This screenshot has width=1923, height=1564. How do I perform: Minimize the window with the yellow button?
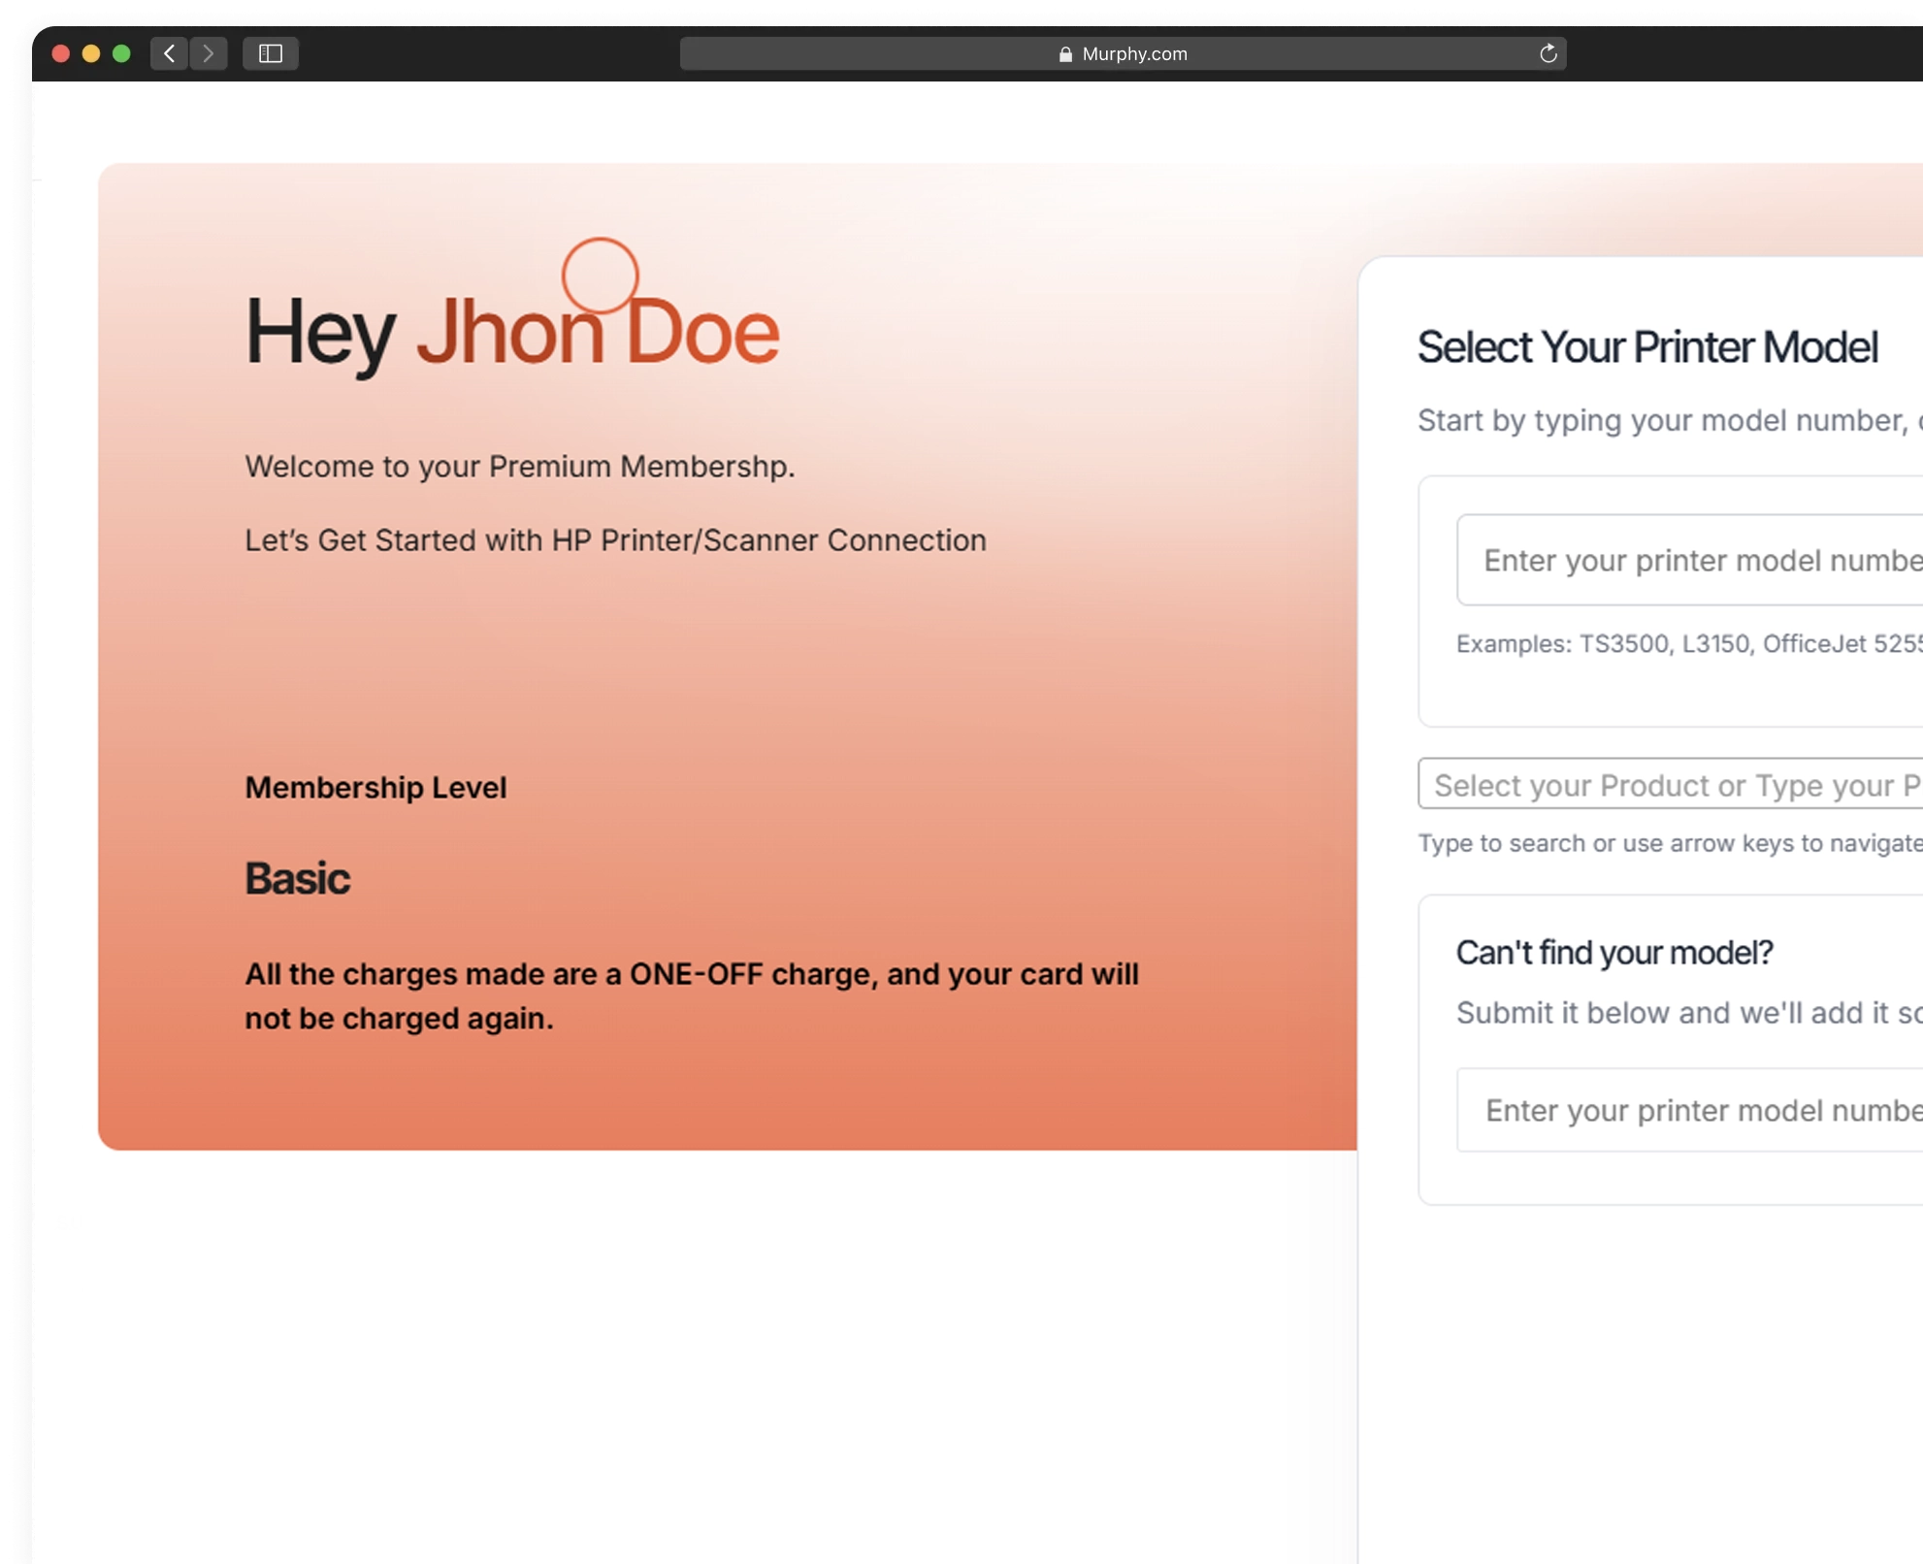[x=91, y=53]
